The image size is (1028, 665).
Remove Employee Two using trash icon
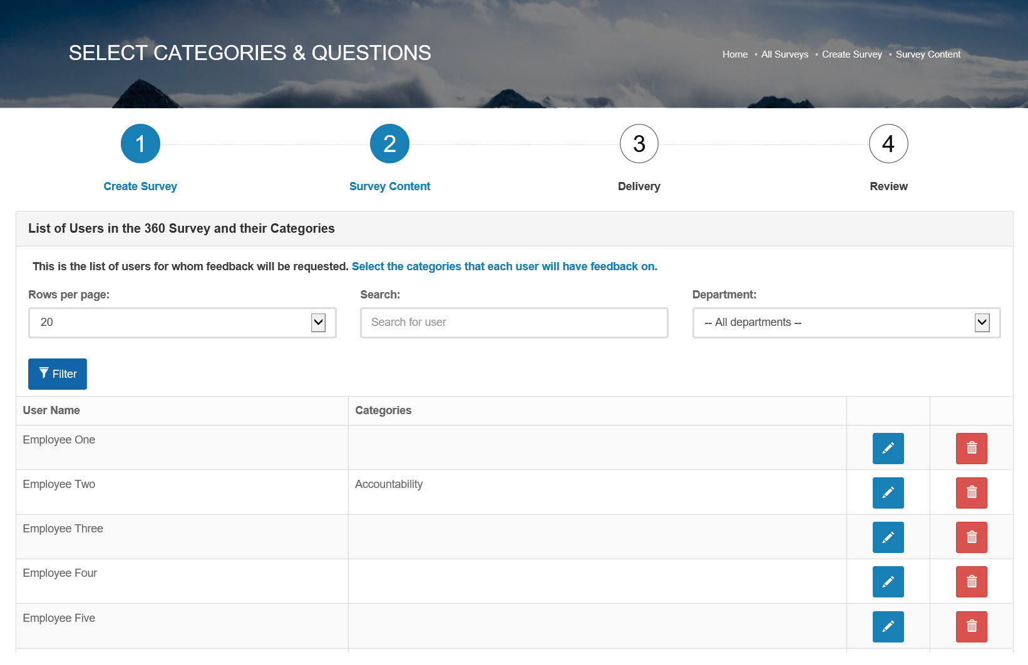coord(971,493)
